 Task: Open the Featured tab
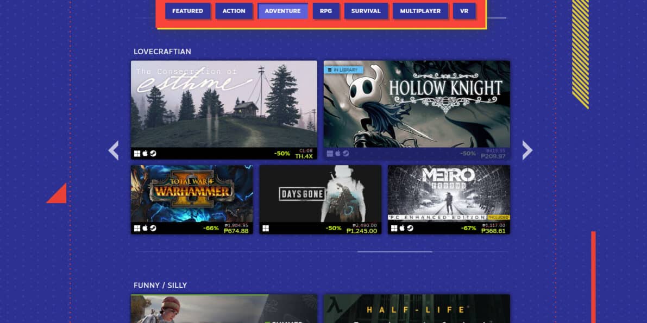188,11
